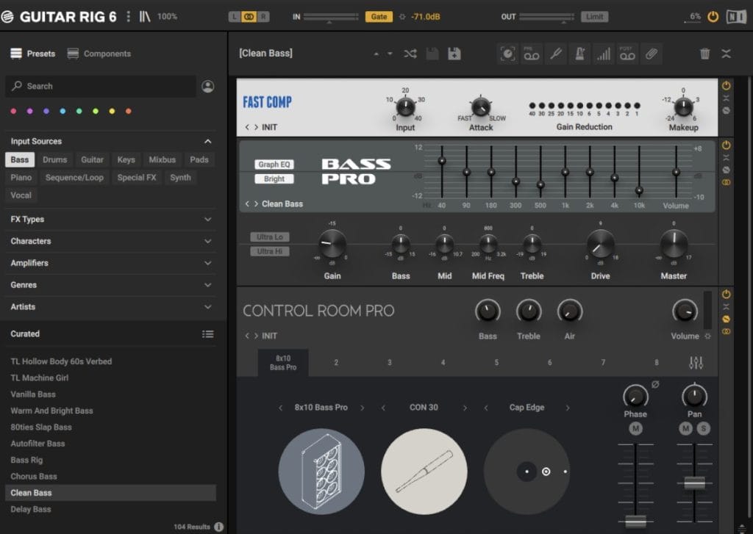Image resolution: width=753 pixels, height=534 pixels.
Task: Toggle the phase invert symbol near Phase knob
Action: click(655, 384)
